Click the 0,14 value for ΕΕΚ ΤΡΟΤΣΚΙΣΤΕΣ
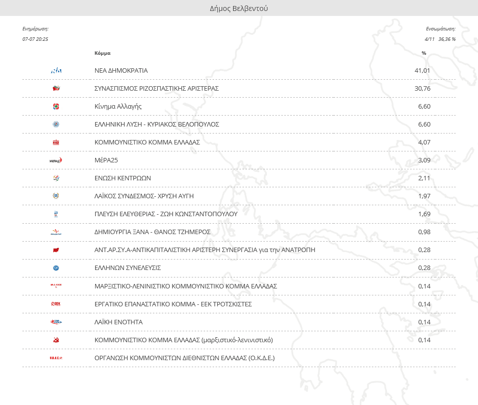The image size is (478, 405). (x=424, y=304)
